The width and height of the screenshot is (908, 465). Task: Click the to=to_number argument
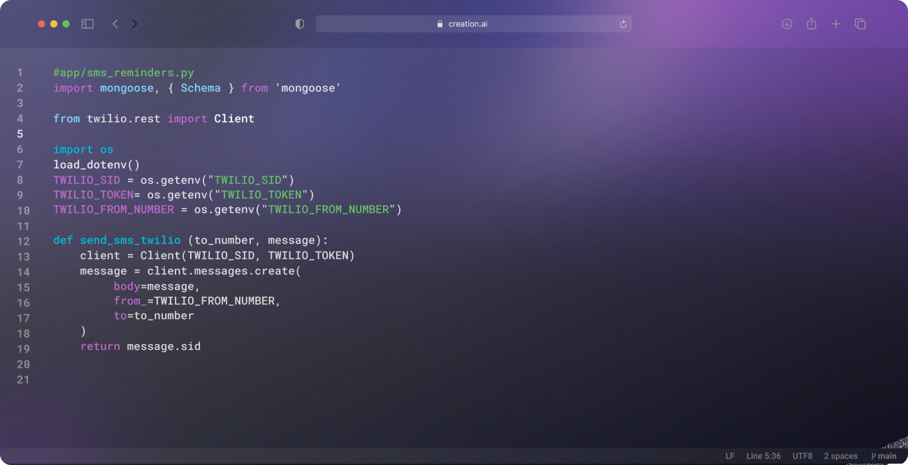point(154,316)
